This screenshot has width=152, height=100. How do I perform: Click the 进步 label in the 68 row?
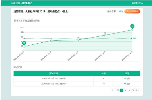click(128, 84)
